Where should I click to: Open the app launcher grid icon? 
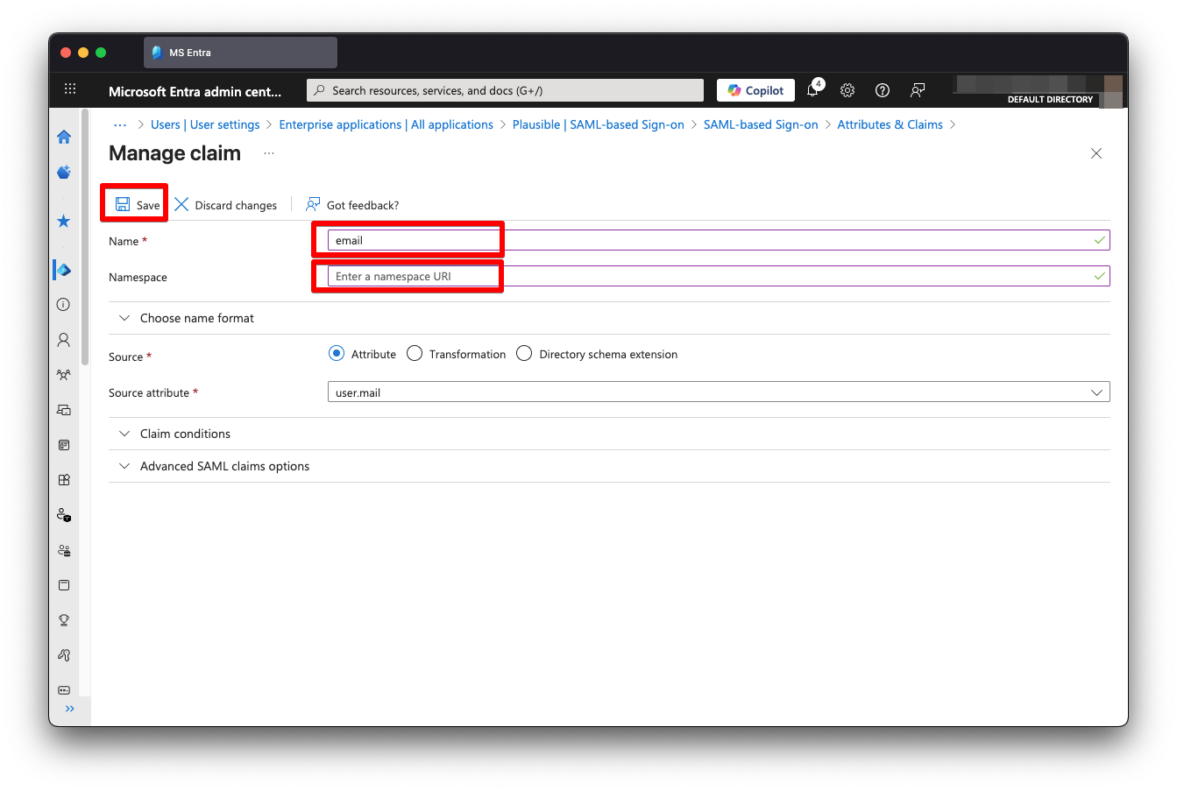(x=70, y=89)
